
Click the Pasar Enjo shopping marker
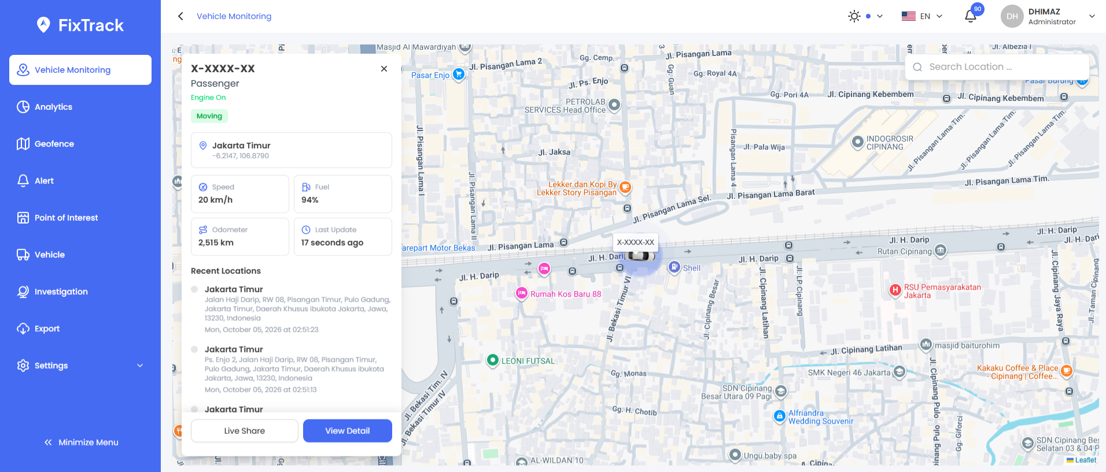point(459,74)
